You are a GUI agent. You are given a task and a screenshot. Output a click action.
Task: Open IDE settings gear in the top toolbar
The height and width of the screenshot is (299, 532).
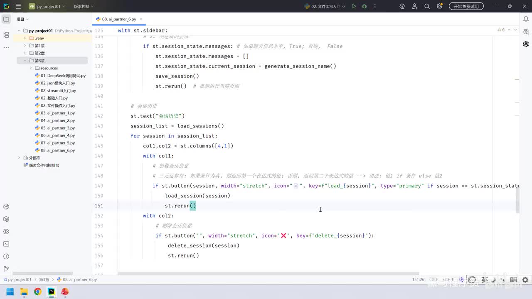439,6
